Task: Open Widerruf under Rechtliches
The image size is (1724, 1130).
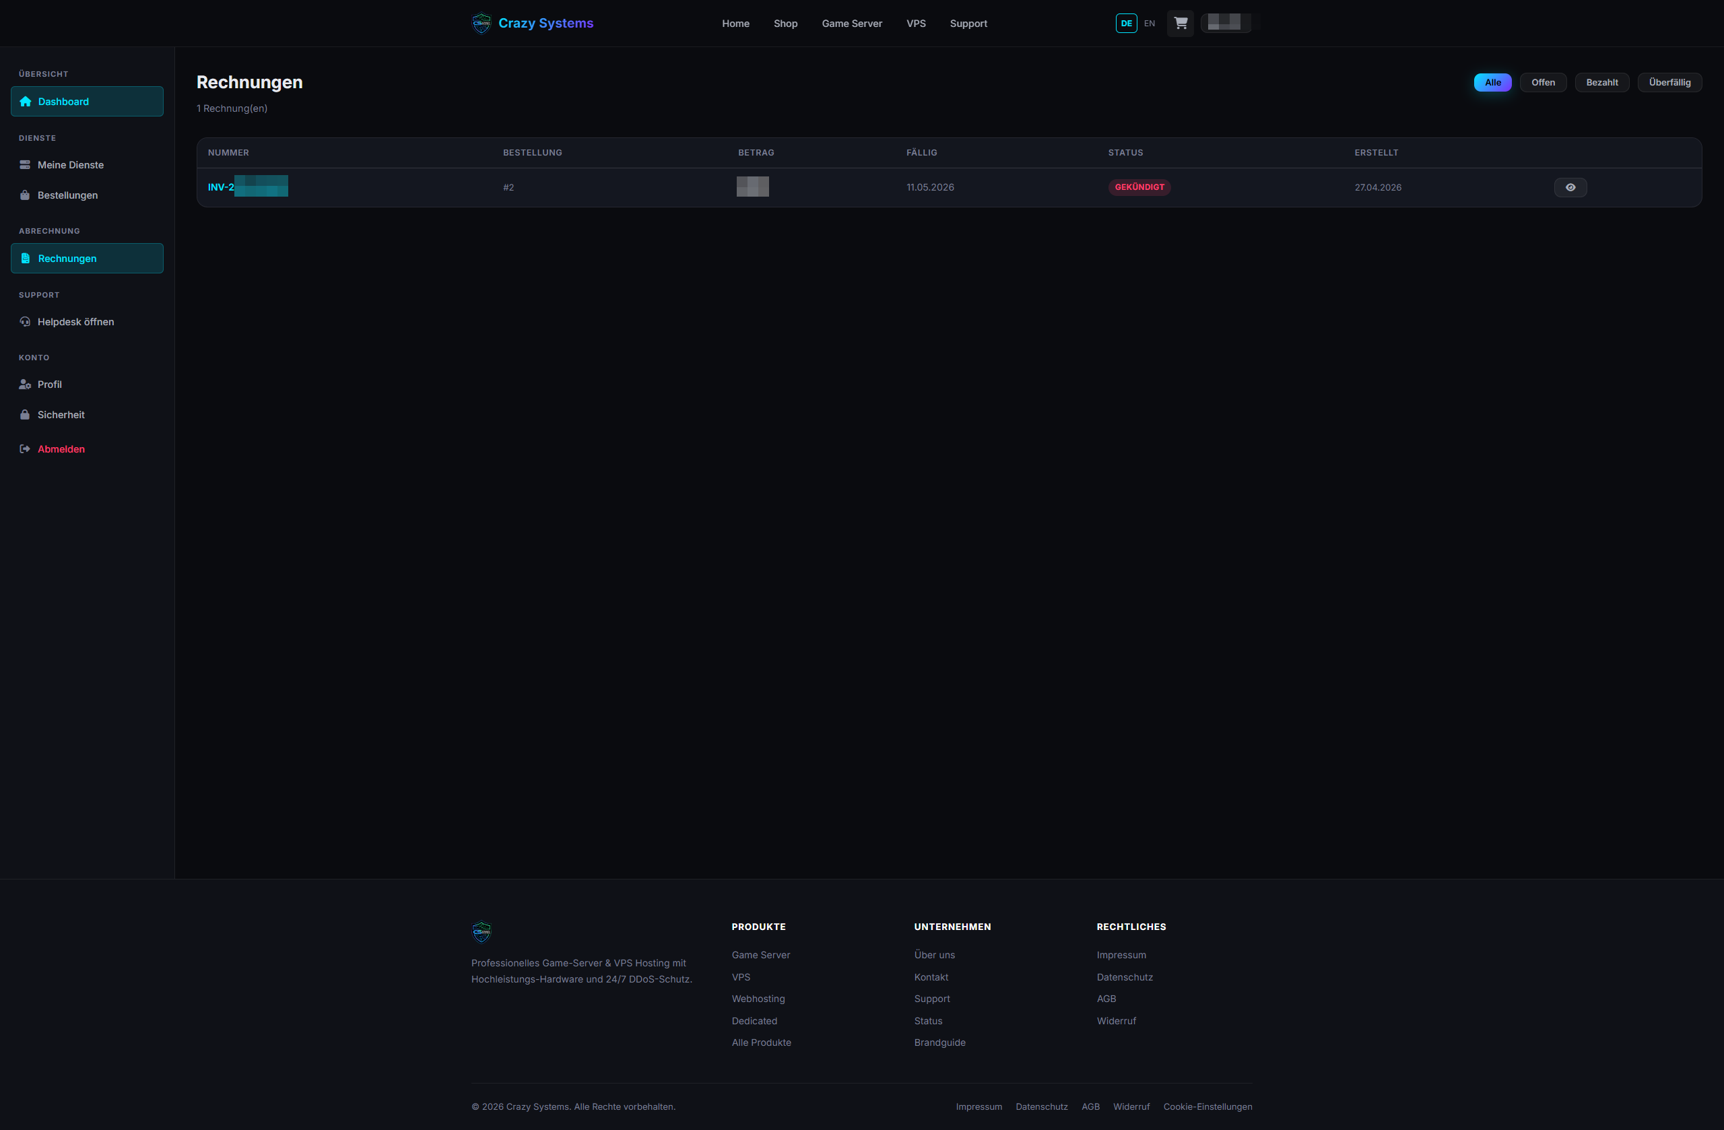Action: (1117, 1022)
